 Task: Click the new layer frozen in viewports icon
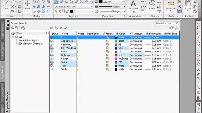[56, 28]
